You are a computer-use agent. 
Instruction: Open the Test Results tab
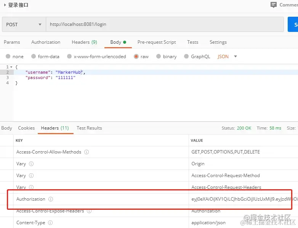pos(89,128)
